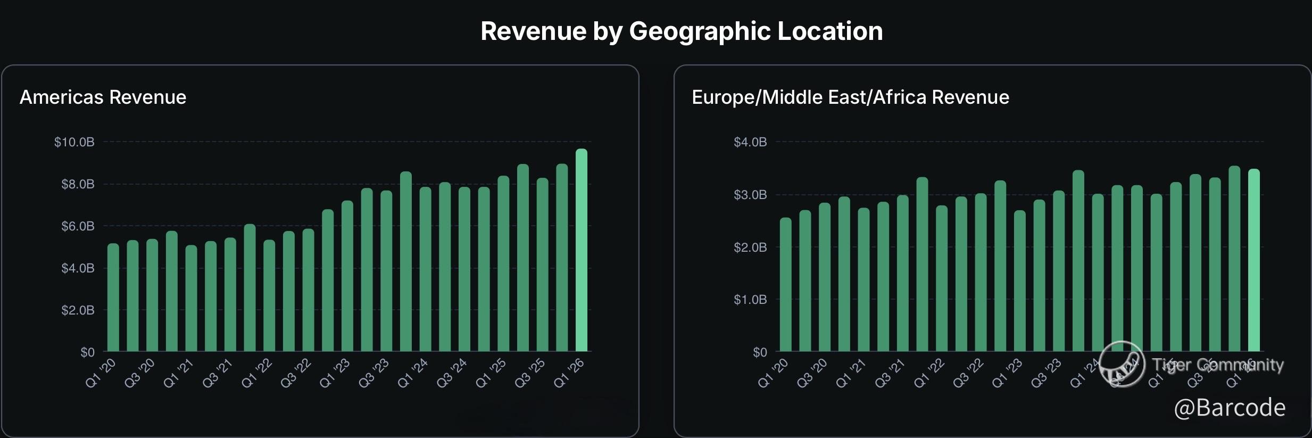The height and width of the screenshot is (438, 1312).
Task: Select the Q1 '23 bar in EMEA chart
Action: point(1019,281)
